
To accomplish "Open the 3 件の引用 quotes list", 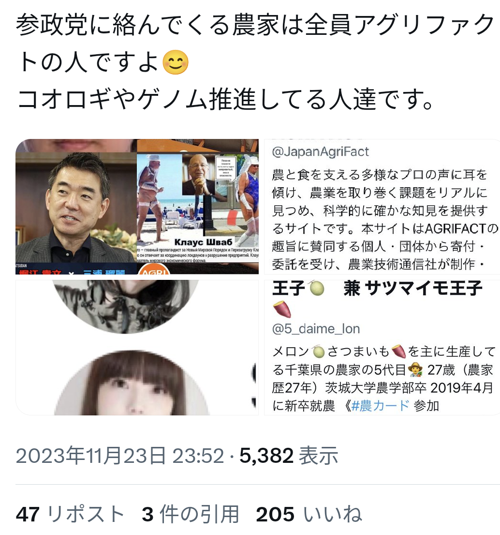I will (191, 514).
